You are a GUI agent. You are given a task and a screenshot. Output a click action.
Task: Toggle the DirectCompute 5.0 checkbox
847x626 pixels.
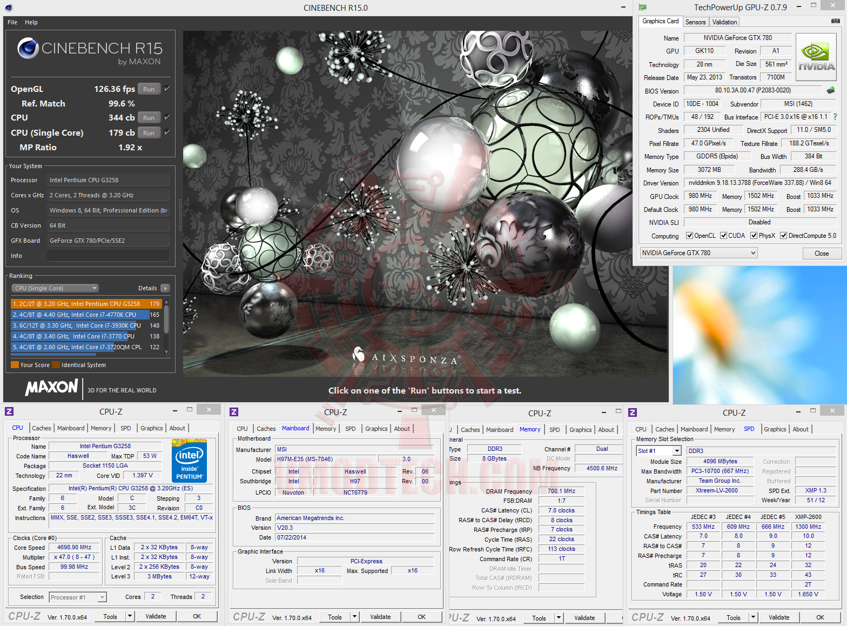[x=783, y=236]
